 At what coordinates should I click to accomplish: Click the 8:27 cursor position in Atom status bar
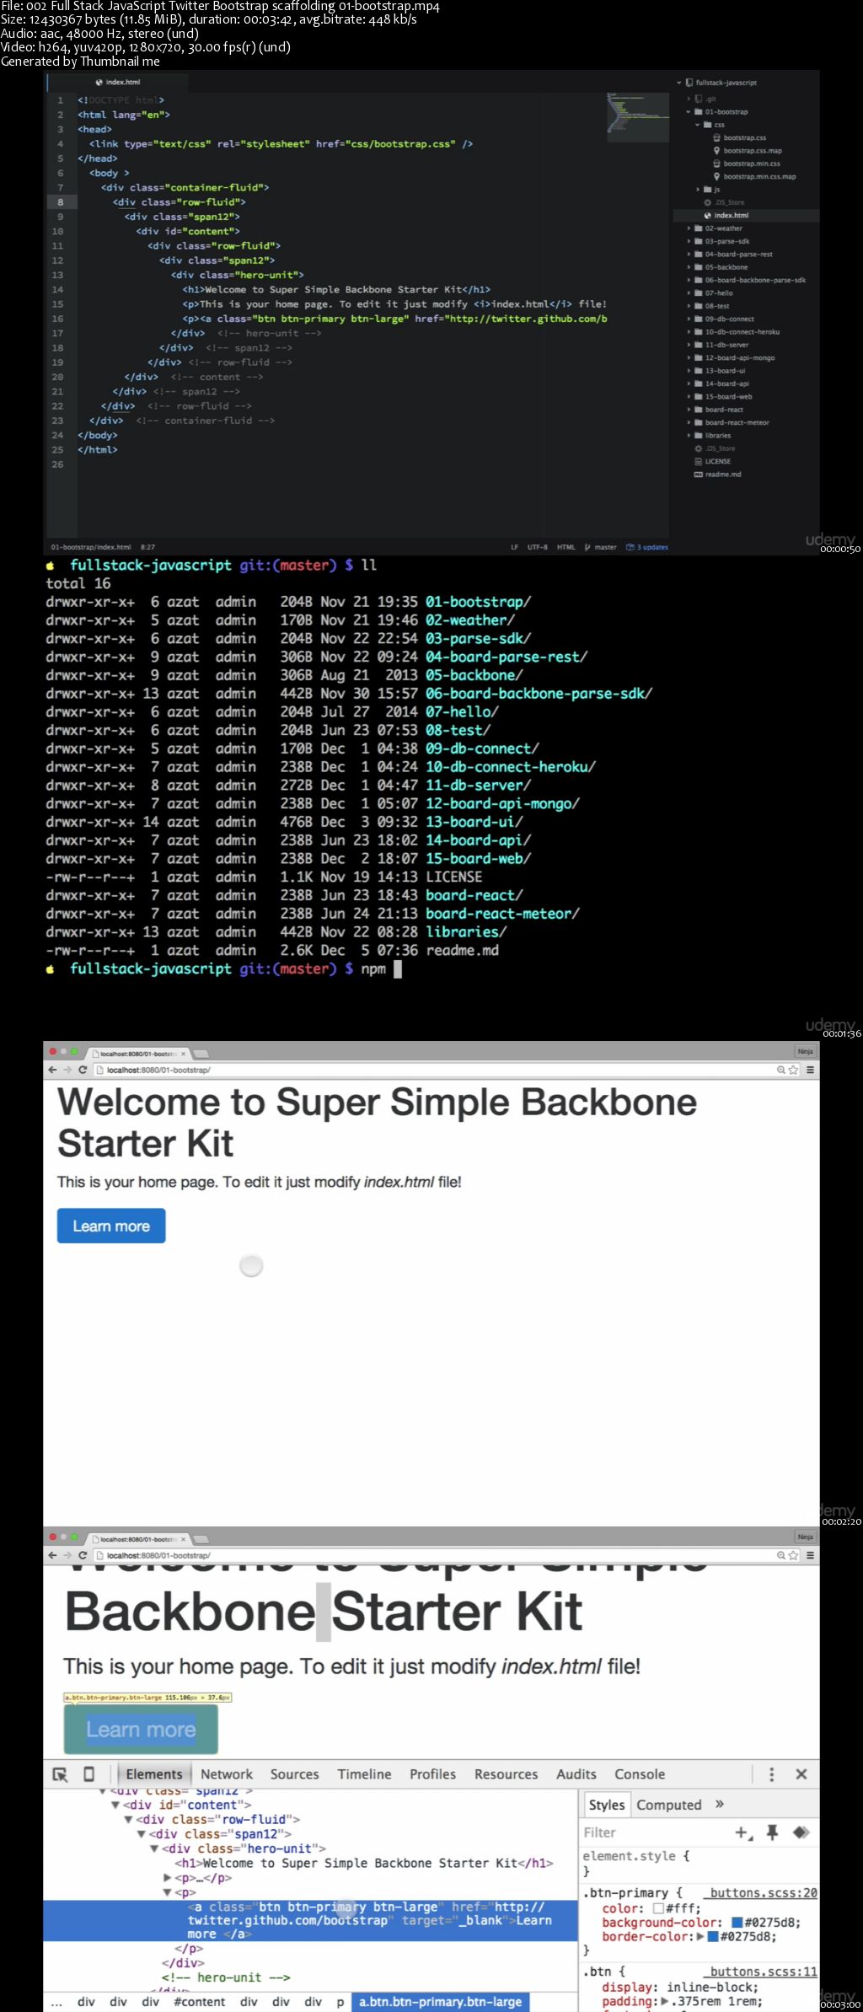147,547
